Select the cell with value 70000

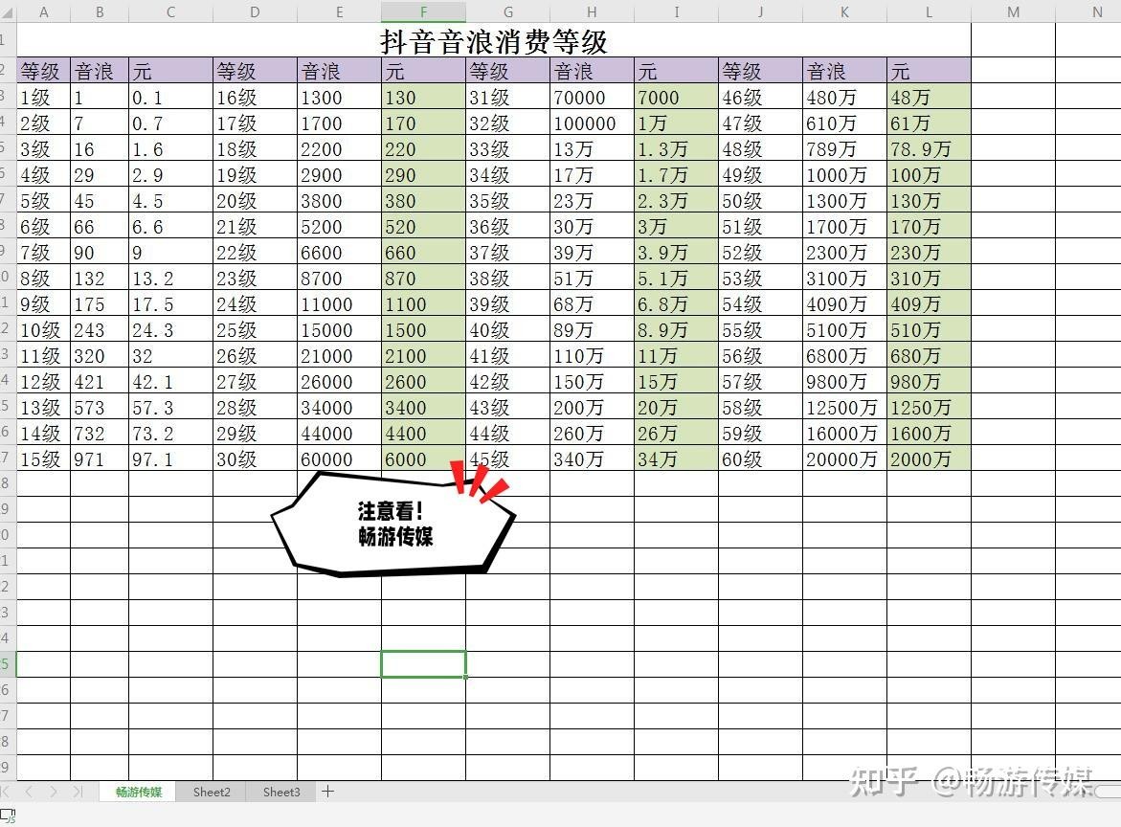click(592, 98)
